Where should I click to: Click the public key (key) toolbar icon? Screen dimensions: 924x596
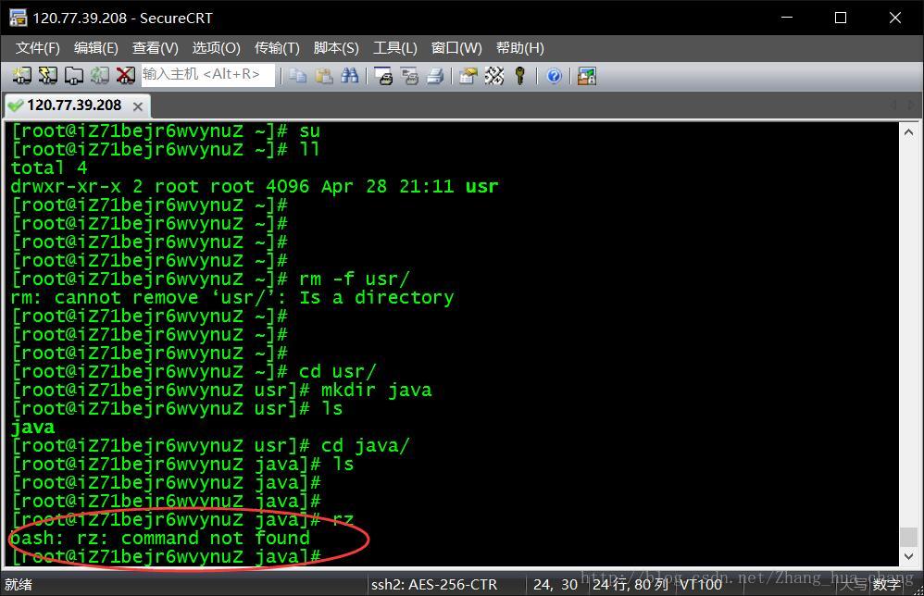tap(519, 75)
